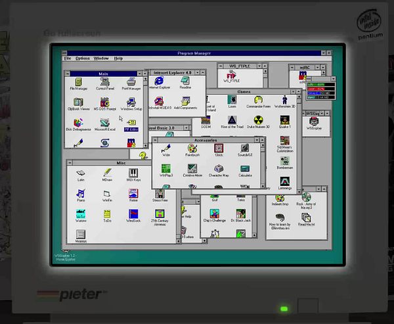Click Accessories scrollbar down arrow
The width and height of the screenshot is (394, 324).
click(263, 187)
